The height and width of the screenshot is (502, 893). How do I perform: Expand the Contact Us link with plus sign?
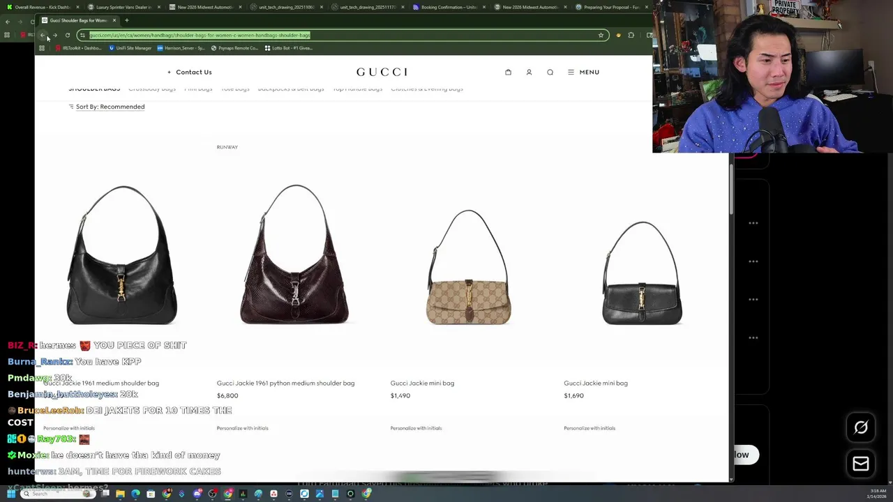pos(189,72)
